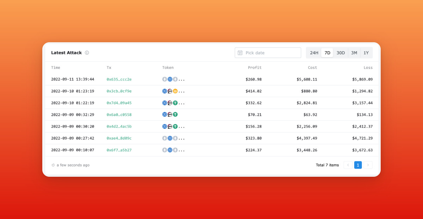Click the token icons in 0x6a0…c0558 row

point(170,114)
